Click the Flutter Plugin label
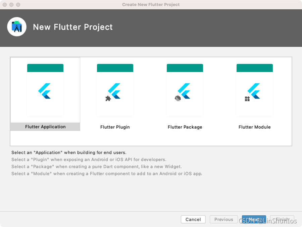Viewport: 302px width, 227px height. pyautogui.click(x=115, y=127)
